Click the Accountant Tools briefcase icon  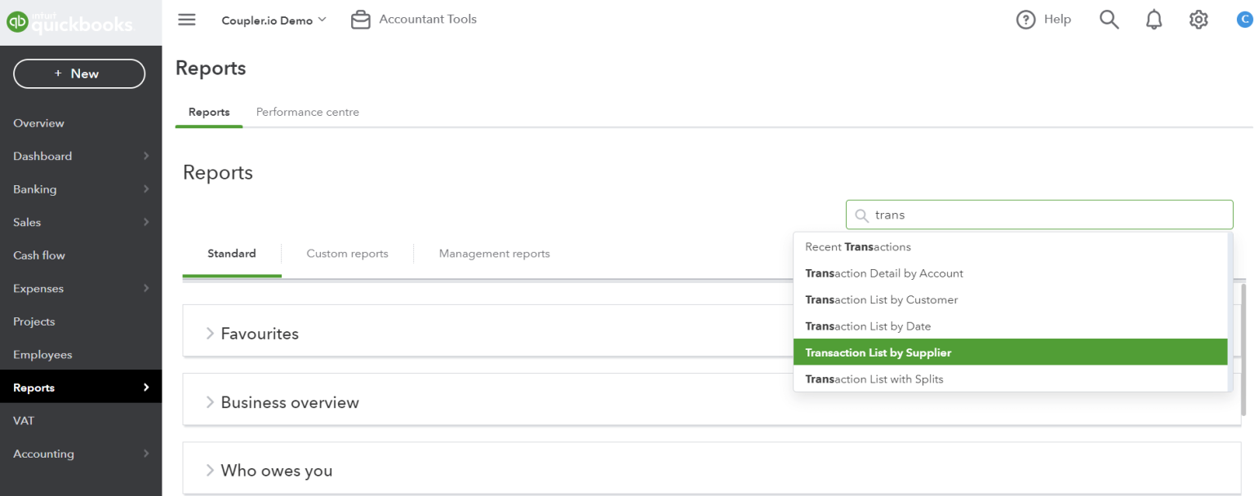(x=360, y=19)
